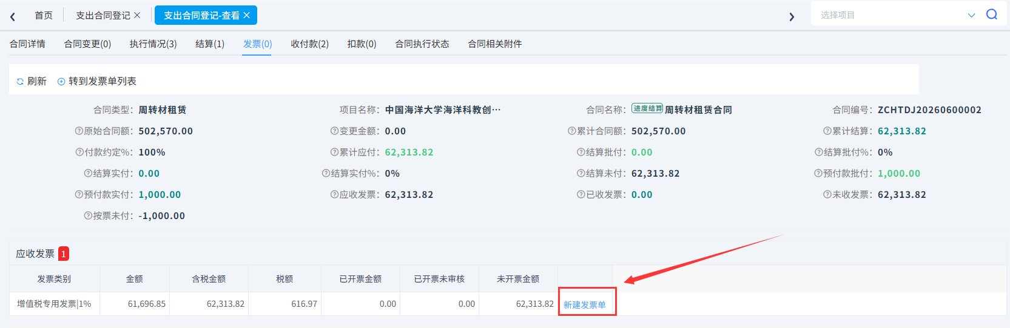
Task: Click the right tab-scroll arrow
Action: pos(792,17)
